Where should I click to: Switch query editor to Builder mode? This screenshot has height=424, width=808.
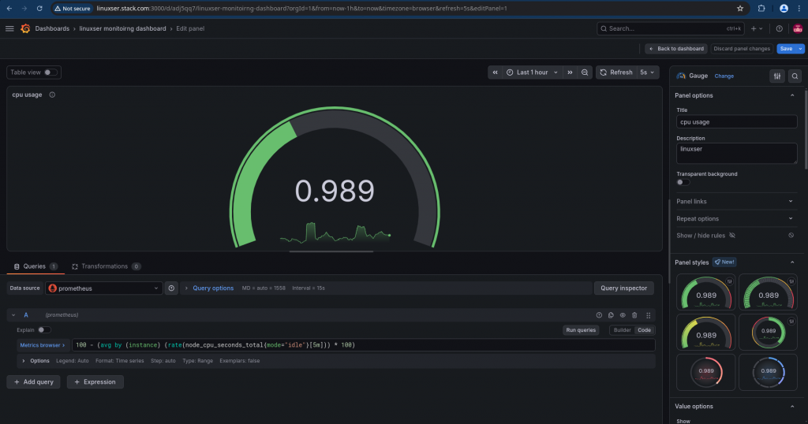point(622,330)
